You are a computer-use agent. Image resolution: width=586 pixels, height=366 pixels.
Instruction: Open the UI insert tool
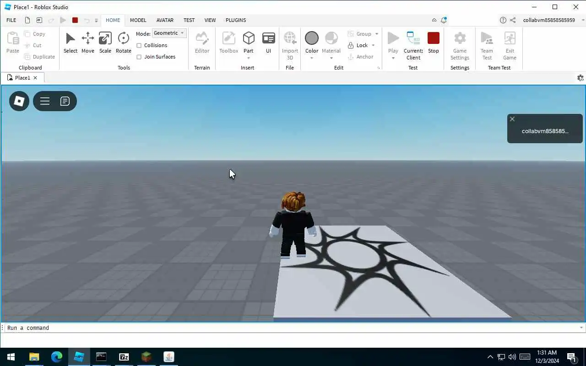[x=269, y=43]
